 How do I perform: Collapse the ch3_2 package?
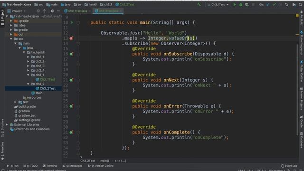(28, 84)
